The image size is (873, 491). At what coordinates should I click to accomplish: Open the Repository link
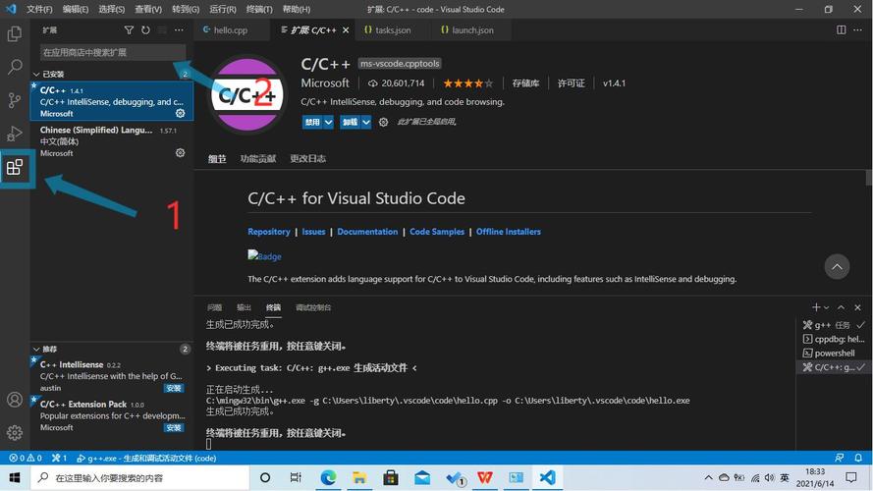coord(269,232)
